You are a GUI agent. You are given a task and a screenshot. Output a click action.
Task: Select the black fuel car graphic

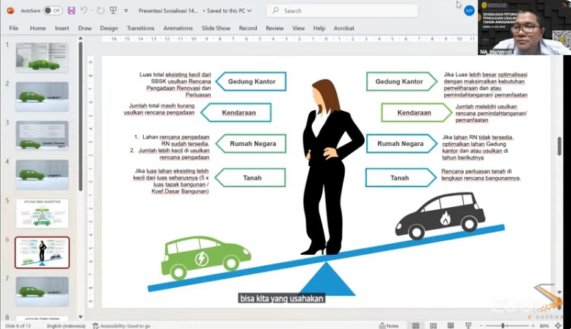(440, 216)
